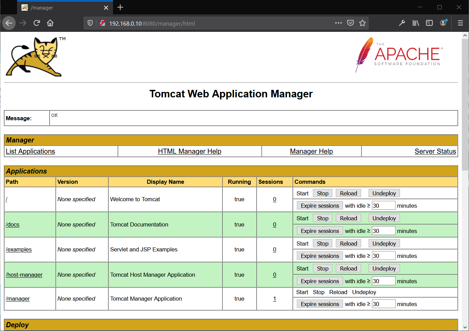Stop the Welcome to Tomcat application

coord(322,193)
